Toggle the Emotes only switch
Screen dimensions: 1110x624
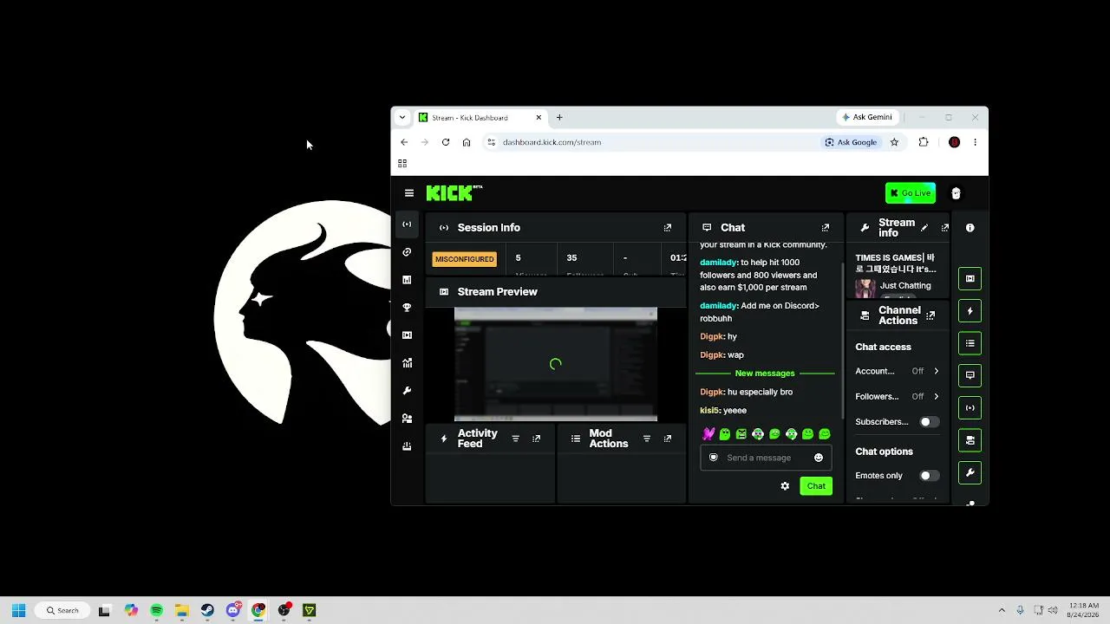click(x=929, y=476)
